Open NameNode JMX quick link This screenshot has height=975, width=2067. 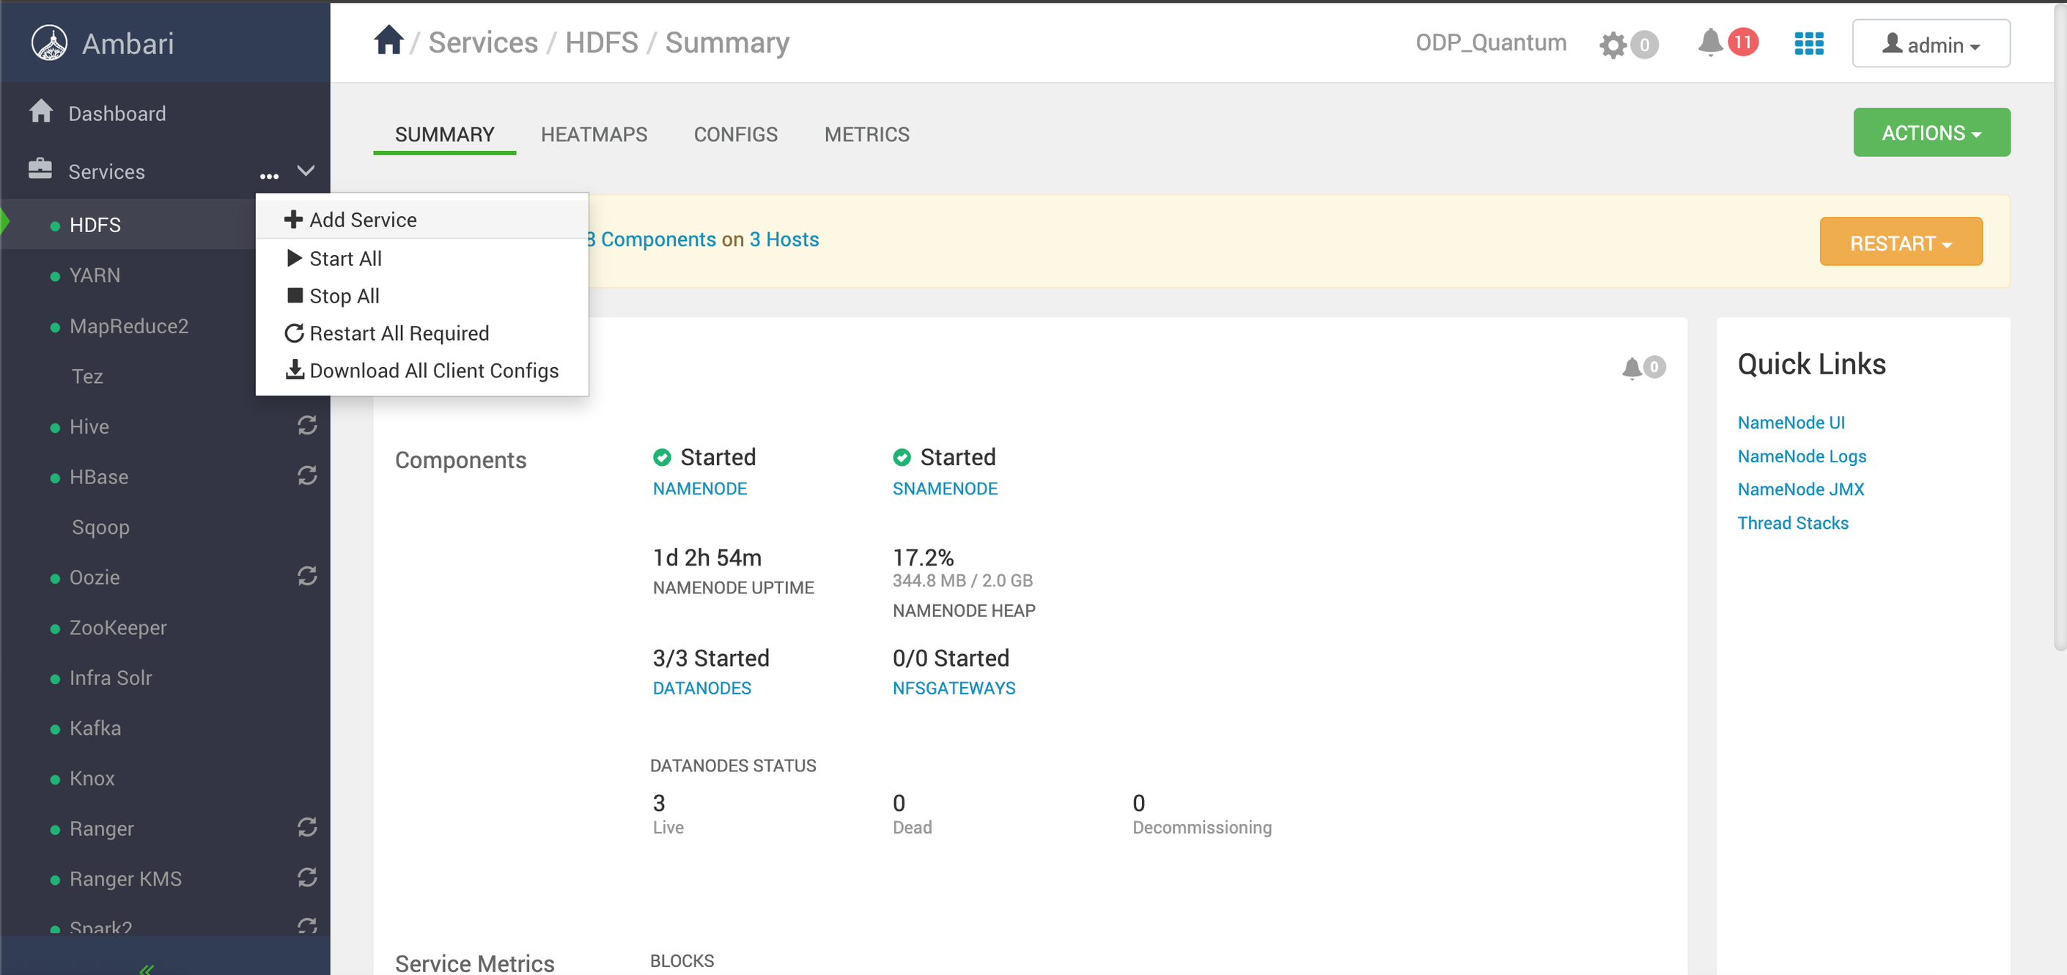(x=1801, y=489)
